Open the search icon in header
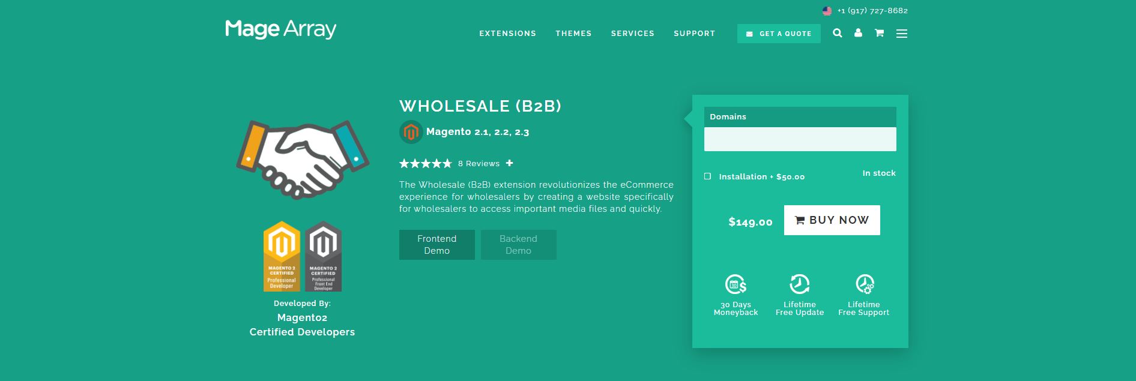1136x381 pixels. click(838, 33)
